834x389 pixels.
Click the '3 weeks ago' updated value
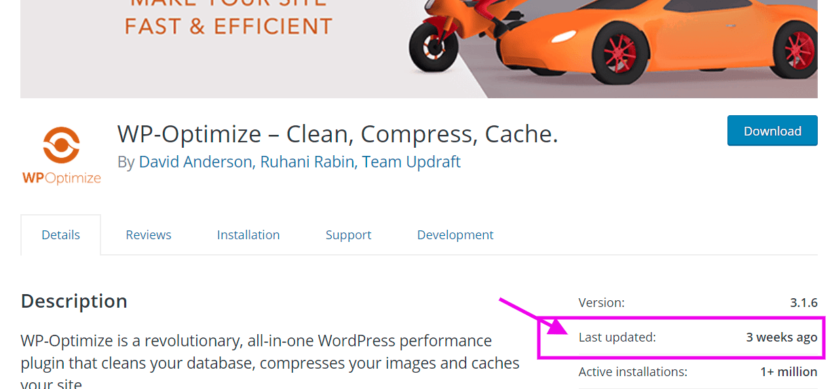click(782, 337)
